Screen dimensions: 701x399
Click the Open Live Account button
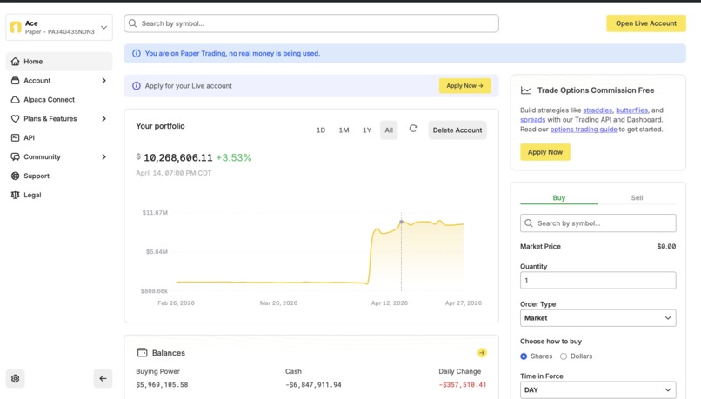pos(646,23)
